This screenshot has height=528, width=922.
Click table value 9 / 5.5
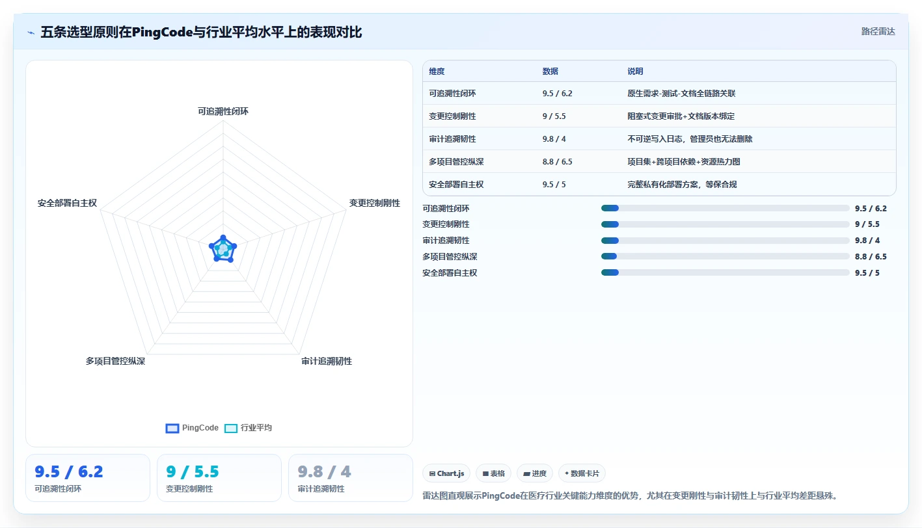point(554,116)
